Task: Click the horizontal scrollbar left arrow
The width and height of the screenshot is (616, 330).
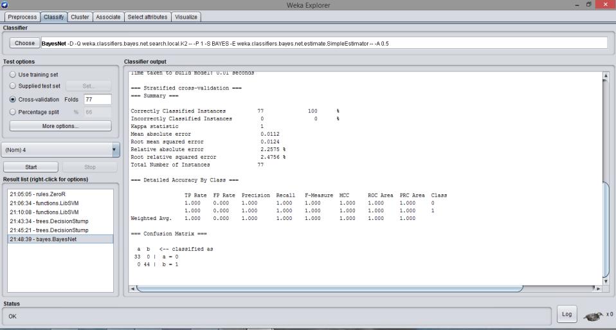Action: click(132, 288)
